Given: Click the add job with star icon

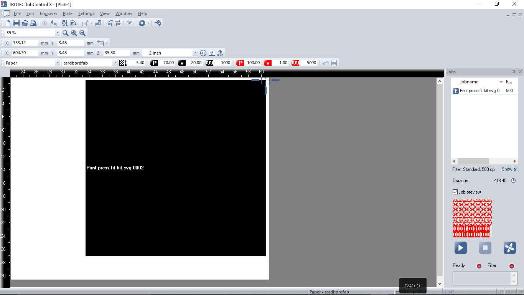Looking at the screenshot, I should (85, 23).
